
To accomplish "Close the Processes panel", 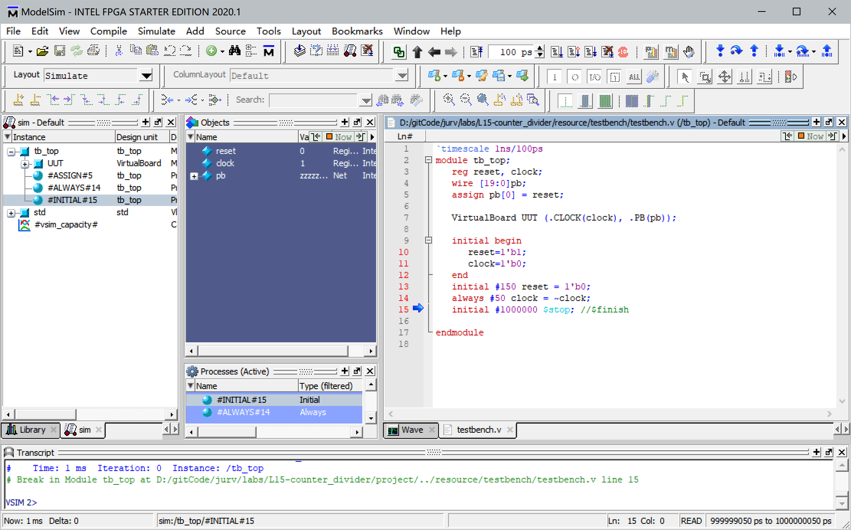I will point(370,371).
